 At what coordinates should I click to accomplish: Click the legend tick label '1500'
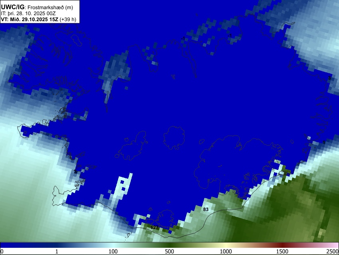[x=282, y=251]
